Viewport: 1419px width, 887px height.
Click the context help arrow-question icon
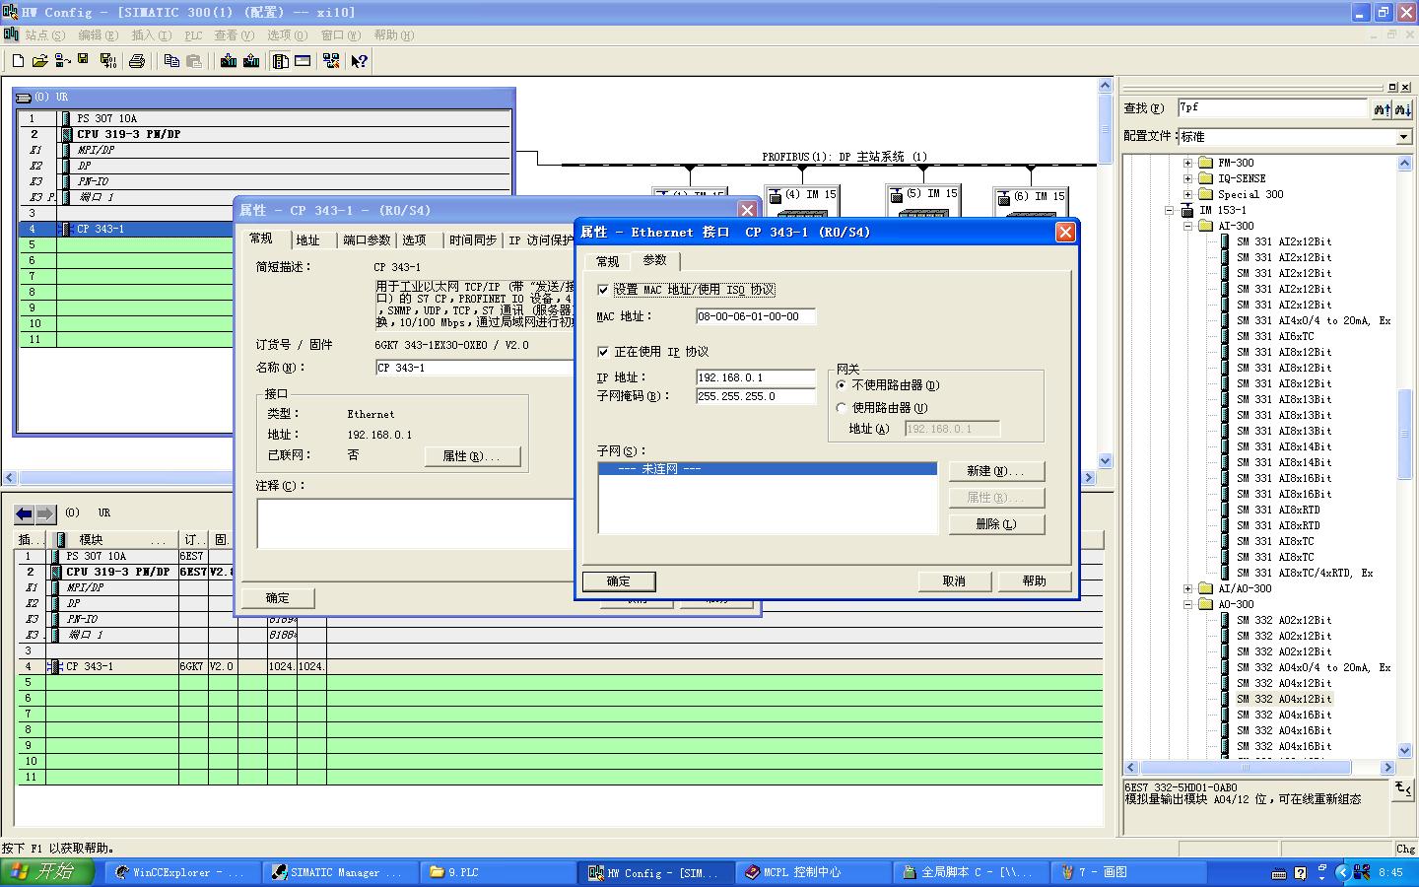[x=360, y=61]
